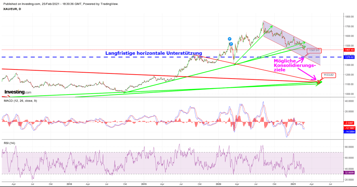Select the 1387.91 price callout box
Image resolution: width=357 pixels, height=187 pixels.
pos(314,50)
